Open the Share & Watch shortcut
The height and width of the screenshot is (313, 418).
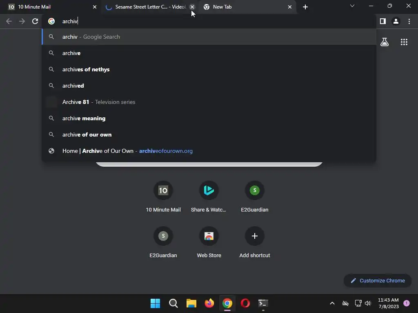(x=209, y=196)
